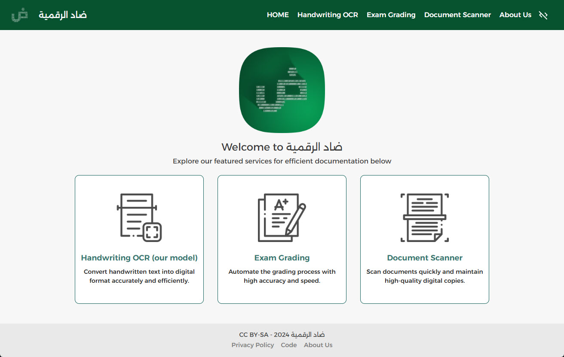
Task: Click the ضاد الرقمية brand name in header
Action: [x=63, y=15]
